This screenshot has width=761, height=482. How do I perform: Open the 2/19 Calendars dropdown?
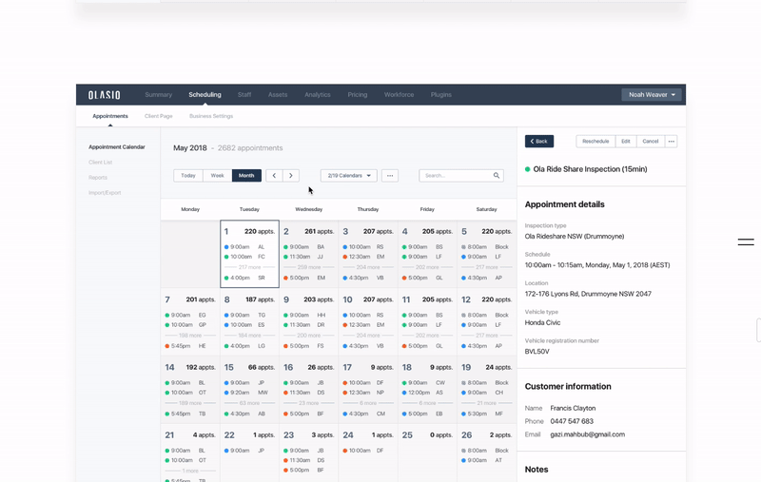(x=349, y=176)
